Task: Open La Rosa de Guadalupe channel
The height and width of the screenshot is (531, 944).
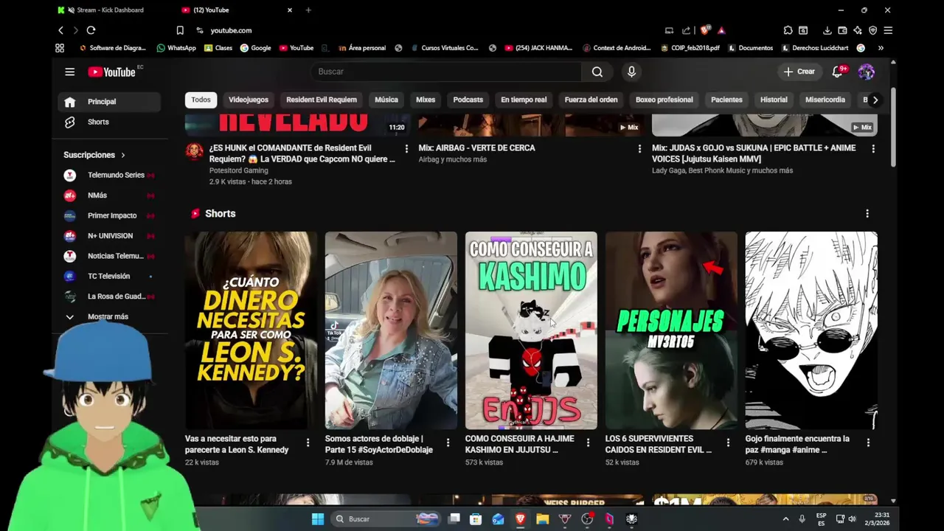Action: pyautogui.click(x=109, y=296)
